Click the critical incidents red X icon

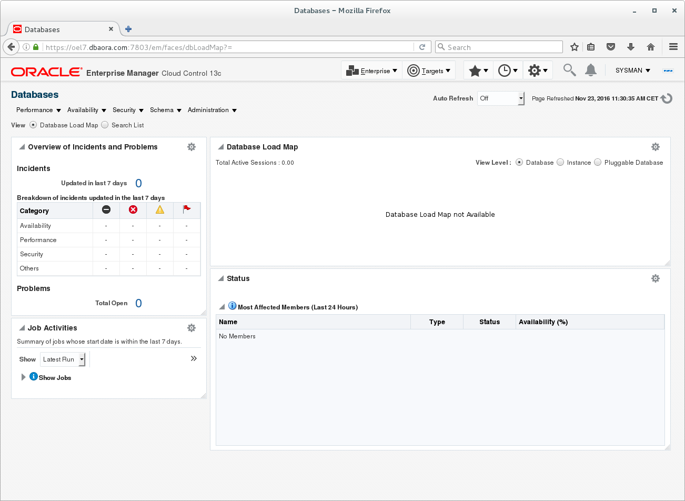click(133, 209)
